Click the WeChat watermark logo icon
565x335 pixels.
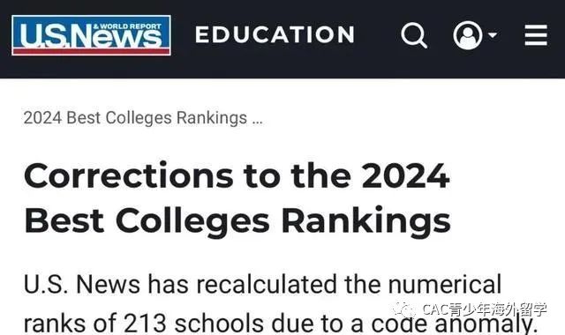pos(404,309)
